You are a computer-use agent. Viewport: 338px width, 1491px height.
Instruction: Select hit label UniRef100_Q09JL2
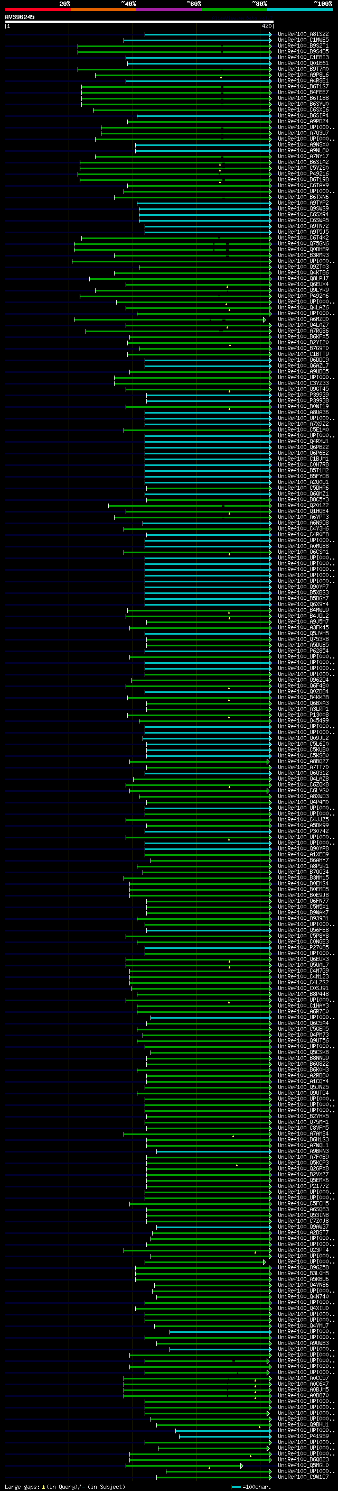tap(303, 738)
